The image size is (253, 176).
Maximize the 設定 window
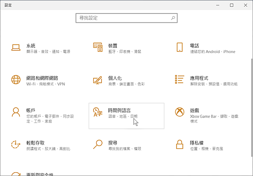(231, 5)
